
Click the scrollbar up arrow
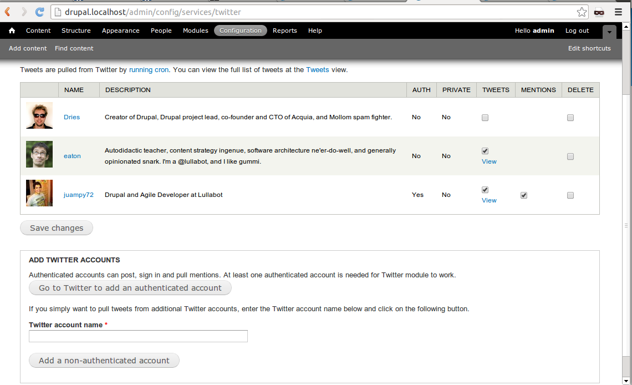pos(626,27)
